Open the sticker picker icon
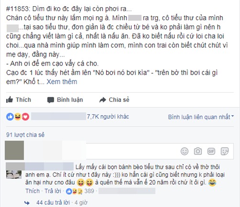This screenshot has width=240, height=207. click(225, 151)
